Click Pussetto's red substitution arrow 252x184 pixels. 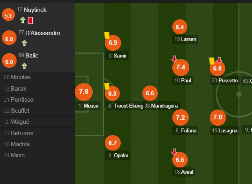[219, 60]
